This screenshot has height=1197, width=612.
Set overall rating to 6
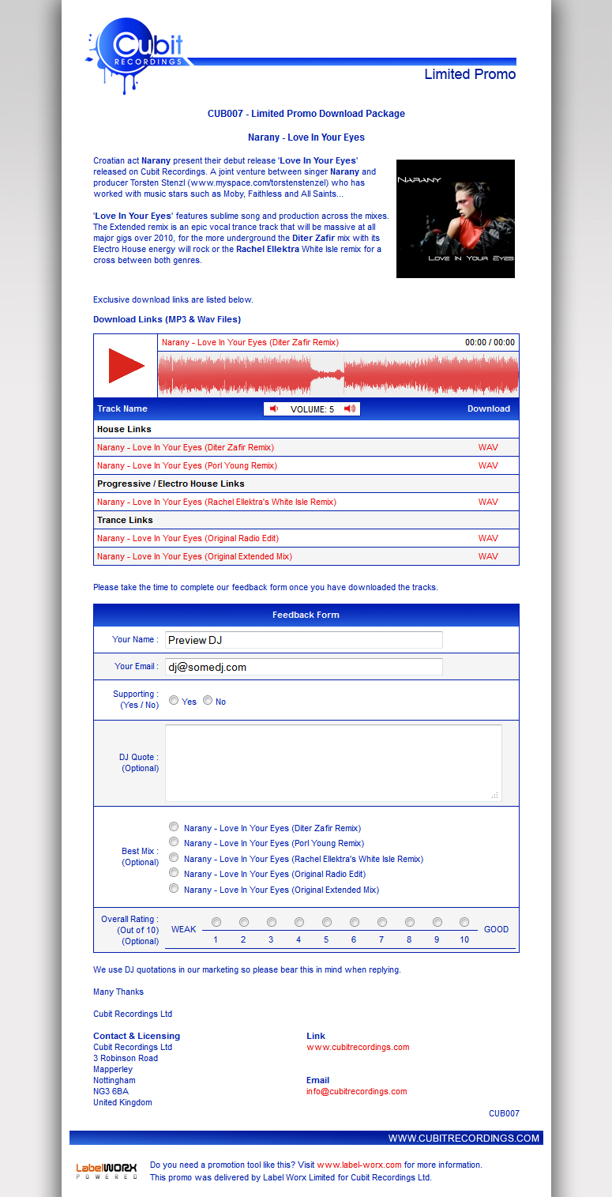[x=355, y=922]
